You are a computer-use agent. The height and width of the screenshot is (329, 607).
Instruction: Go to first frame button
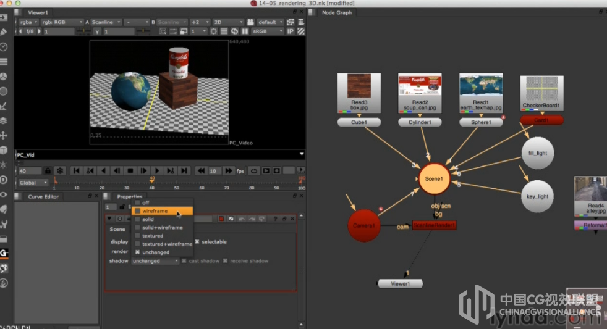(76, 170)
